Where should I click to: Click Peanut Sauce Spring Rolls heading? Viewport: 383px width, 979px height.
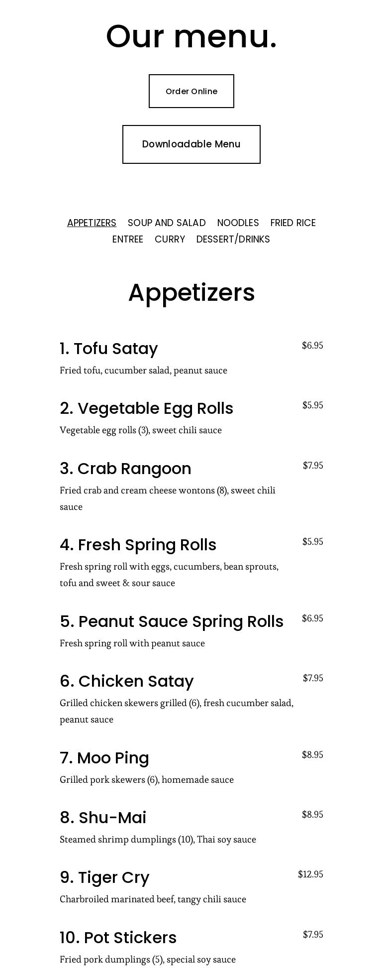coord(172,621)
